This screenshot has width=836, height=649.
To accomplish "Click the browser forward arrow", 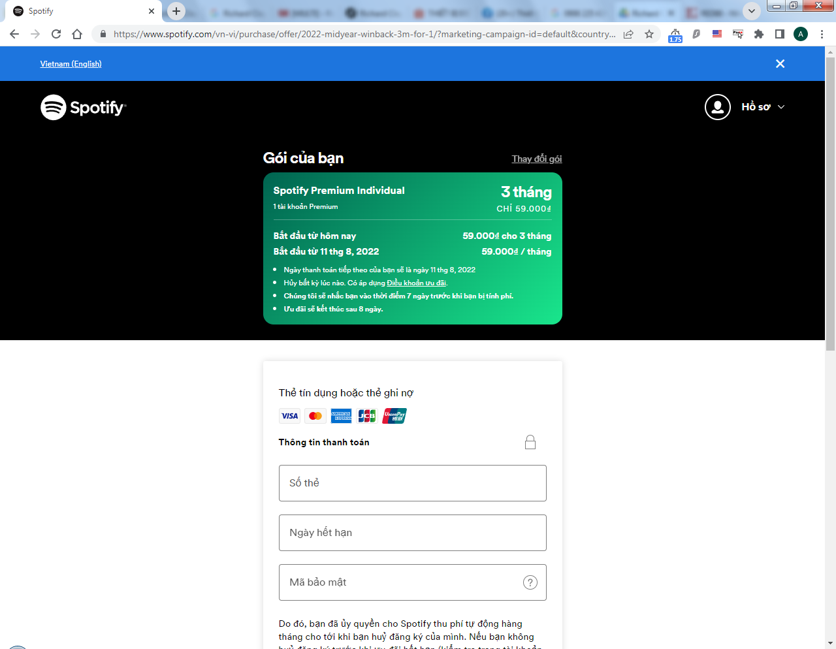I will click(x=35, y=34).
